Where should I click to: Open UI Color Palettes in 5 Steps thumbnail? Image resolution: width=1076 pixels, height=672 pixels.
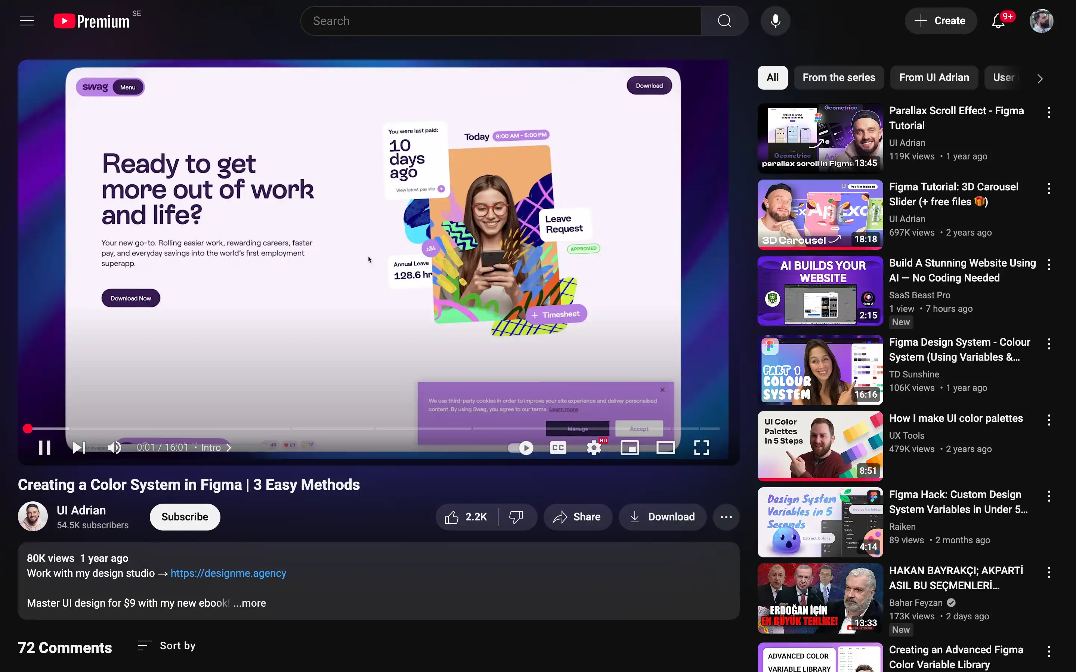tap(820, 446)
